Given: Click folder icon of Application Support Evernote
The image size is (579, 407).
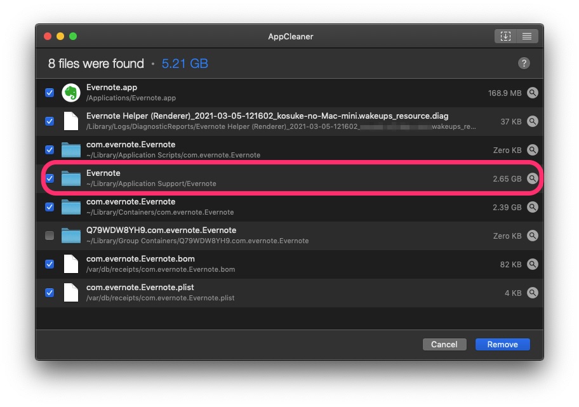Looking at the screenshot, I should [x=71, y=178].
